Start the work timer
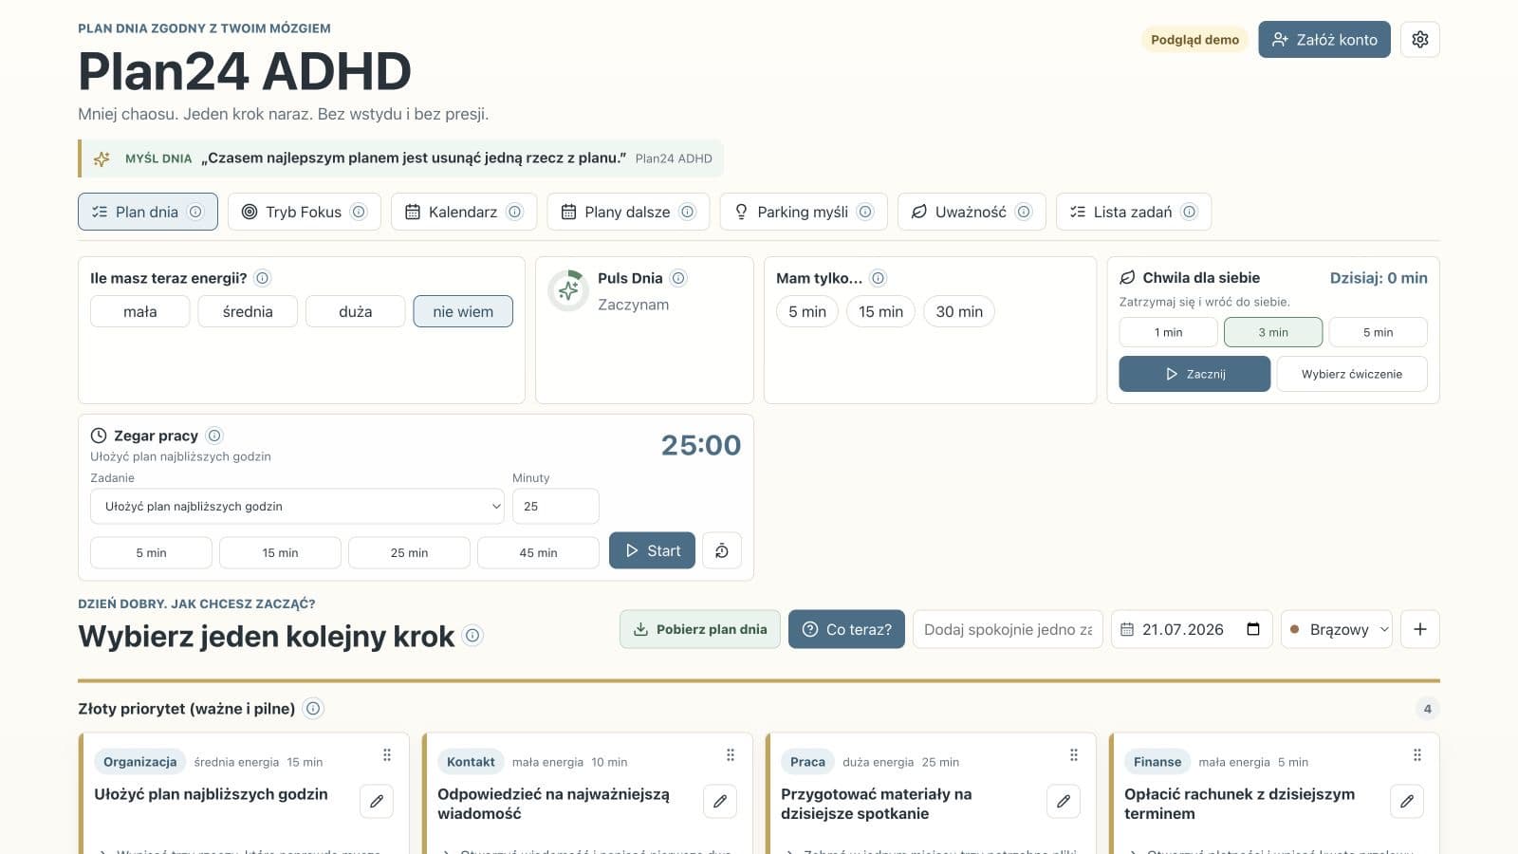 652,550
